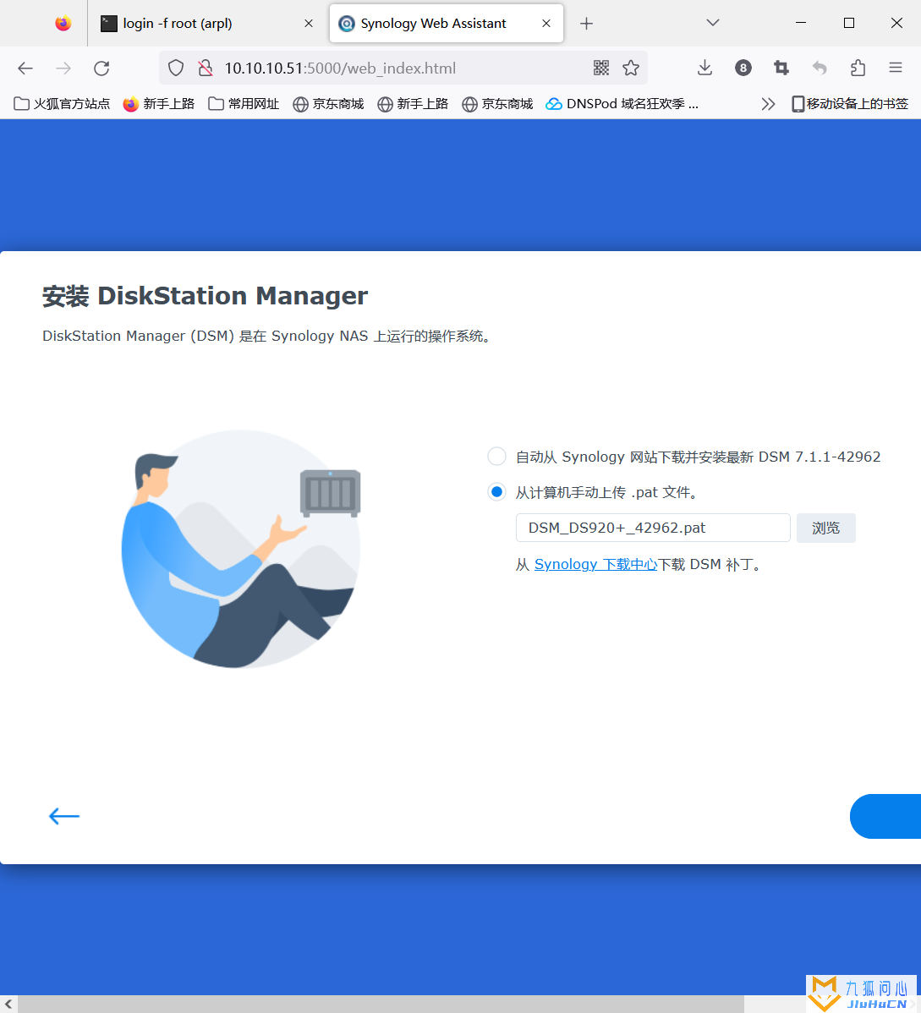921x1013 pixels.
Task: Click the 浏览 browse button
Action: [x=826, y=528]
